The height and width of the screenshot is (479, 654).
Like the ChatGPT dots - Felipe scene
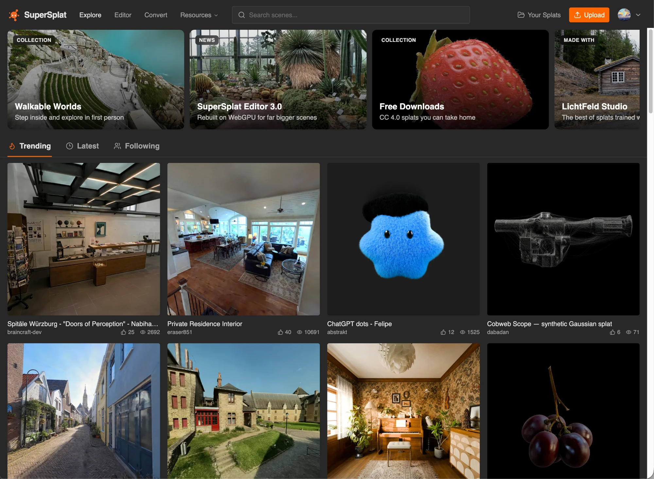pyautogui.click(x=443, y=332)
